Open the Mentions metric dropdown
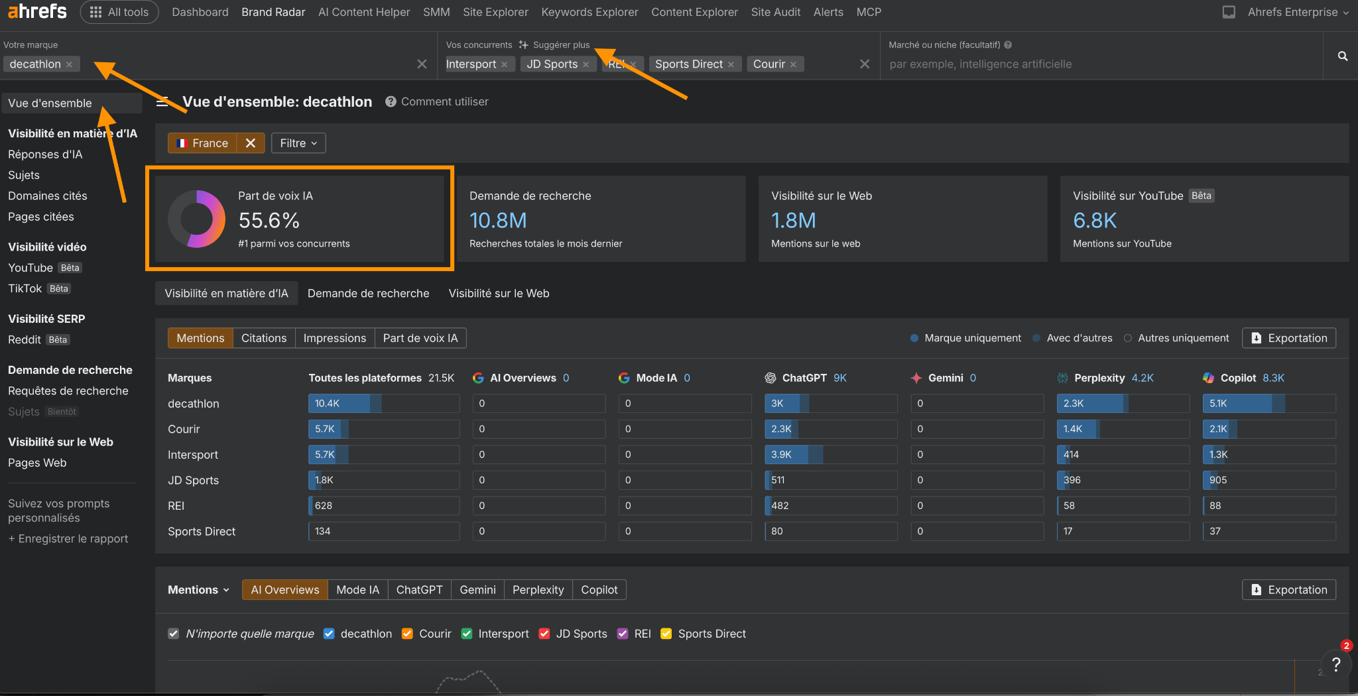The width and height of the screenshot is (1358, 696). [x=198, y=590]
